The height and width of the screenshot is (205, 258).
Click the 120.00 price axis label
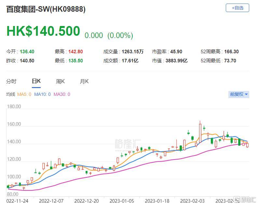click(x=14, y=159)
